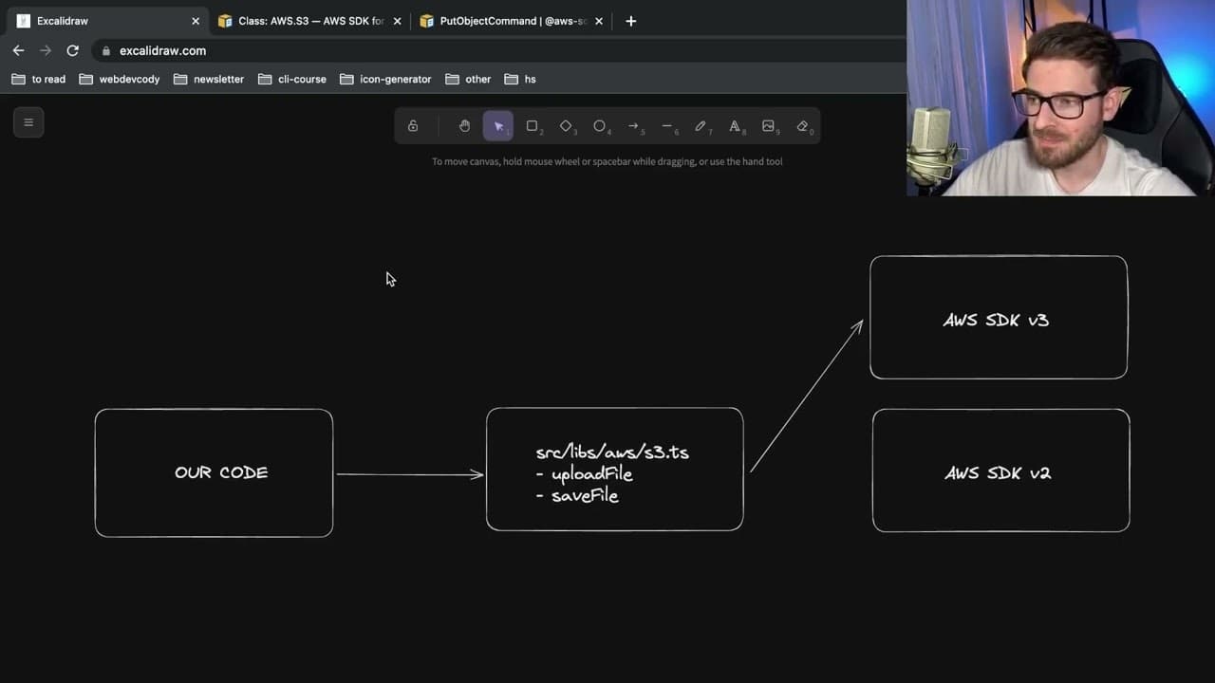Select the arrow from OUR CODE to s3.ts

tap(410, 474)
